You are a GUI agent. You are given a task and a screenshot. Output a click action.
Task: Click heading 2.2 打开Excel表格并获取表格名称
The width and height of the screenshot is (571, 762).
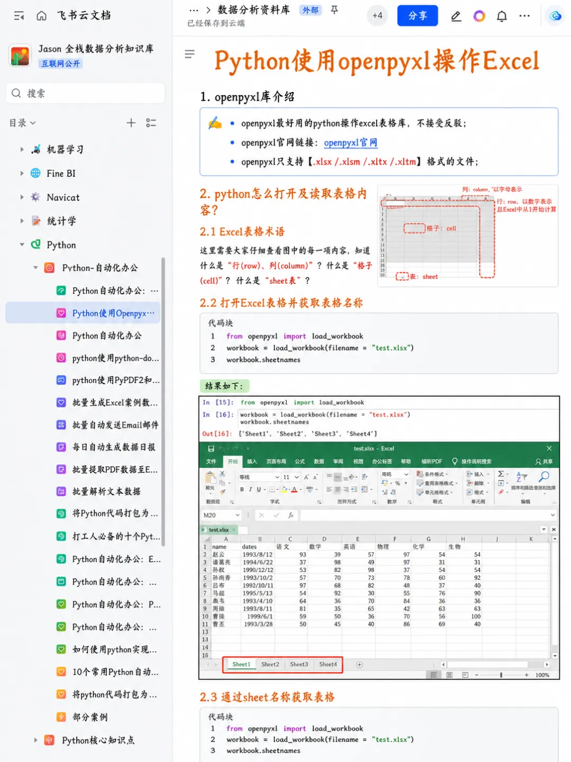coord(281,303)
